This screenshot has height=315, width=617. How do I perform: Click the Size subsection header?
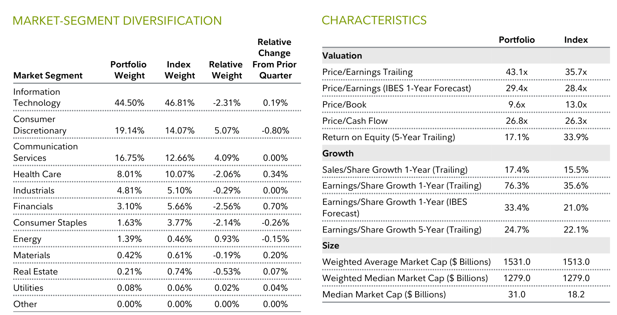[331, 246]
